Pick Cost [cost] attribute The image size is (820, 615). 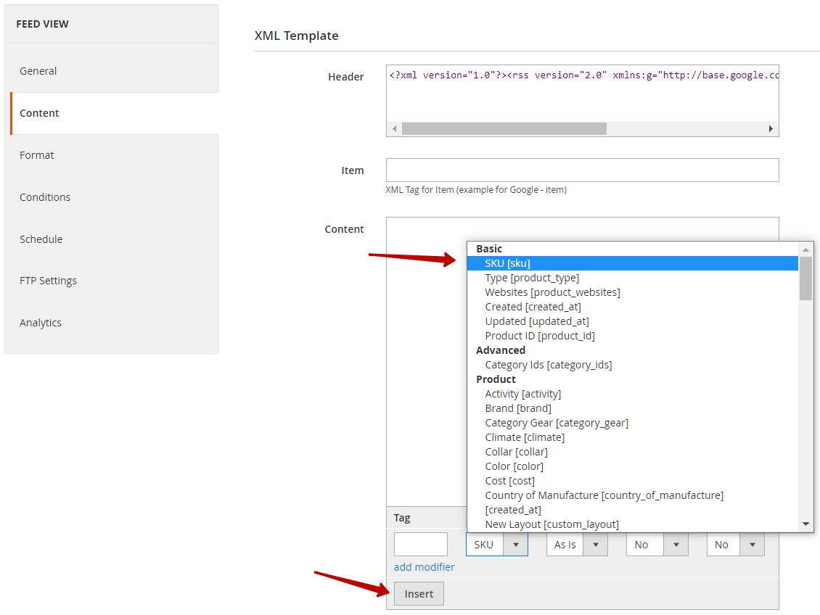(632, 481)
